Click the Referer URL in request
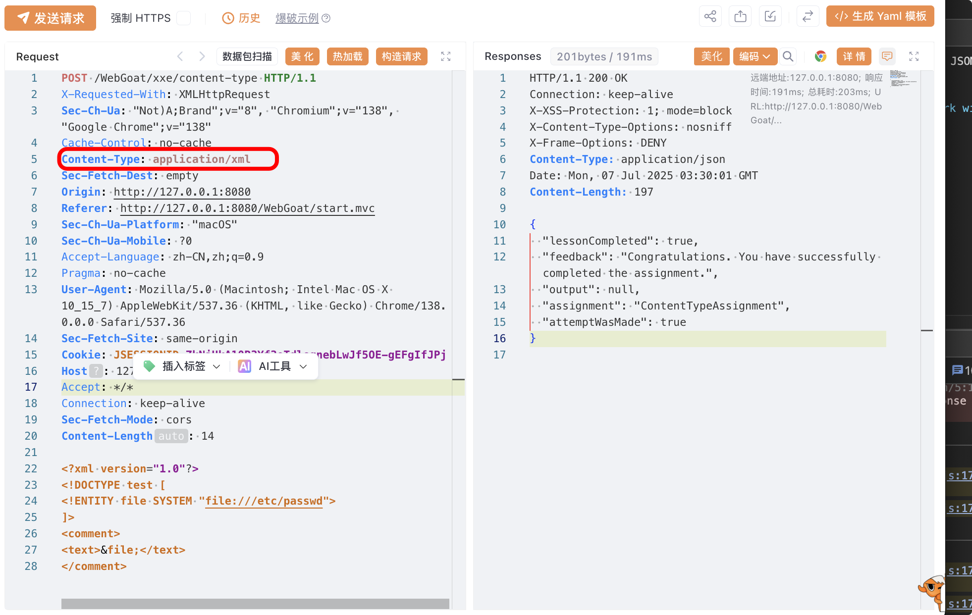 tap(247, 208)
